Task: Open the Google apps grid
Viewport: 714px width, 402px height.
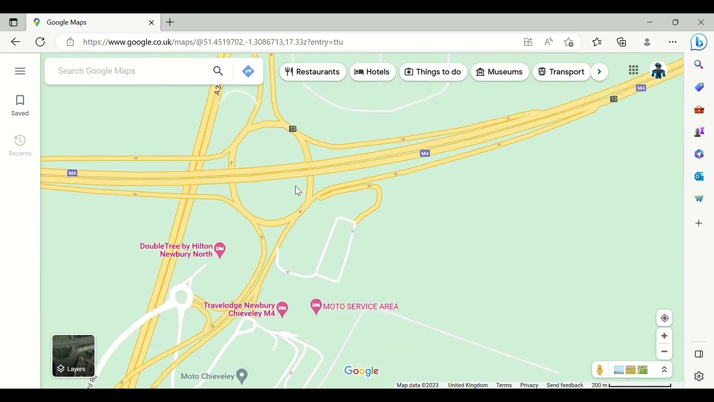Action: tap(633, 70)
